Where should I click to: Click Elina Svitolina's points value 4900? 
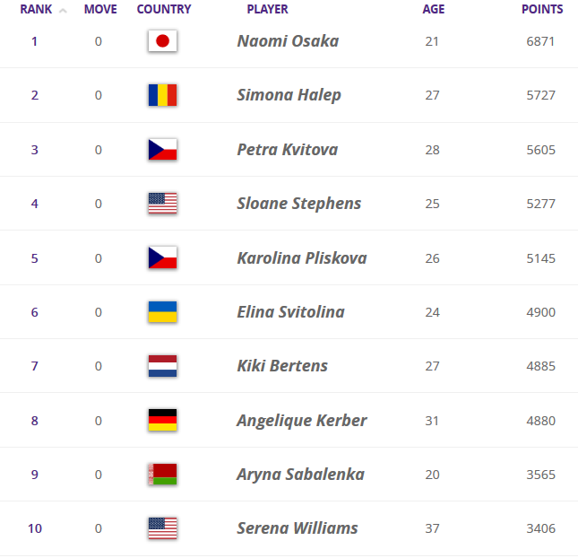(541, 312)
